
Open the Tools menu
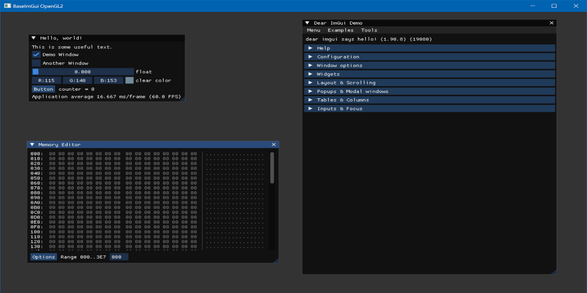click(369, 30)
